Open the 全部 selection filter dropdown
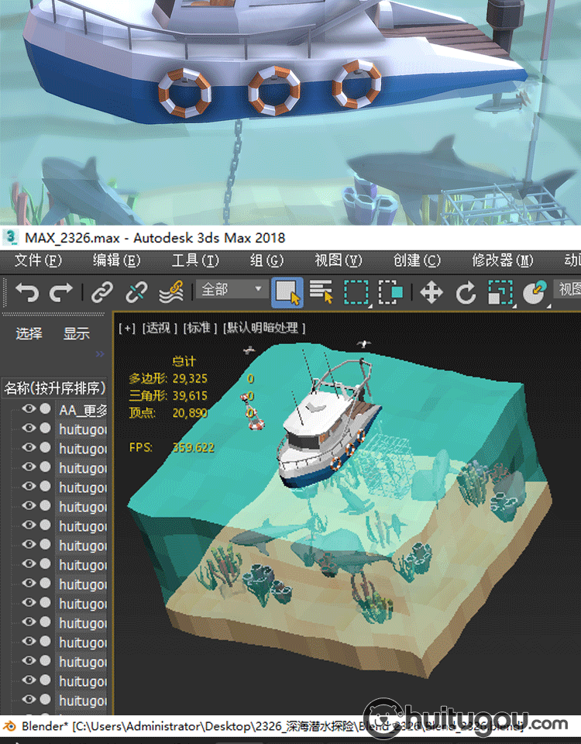The width and height of the screenshot is (581, 744). point(231,289)
